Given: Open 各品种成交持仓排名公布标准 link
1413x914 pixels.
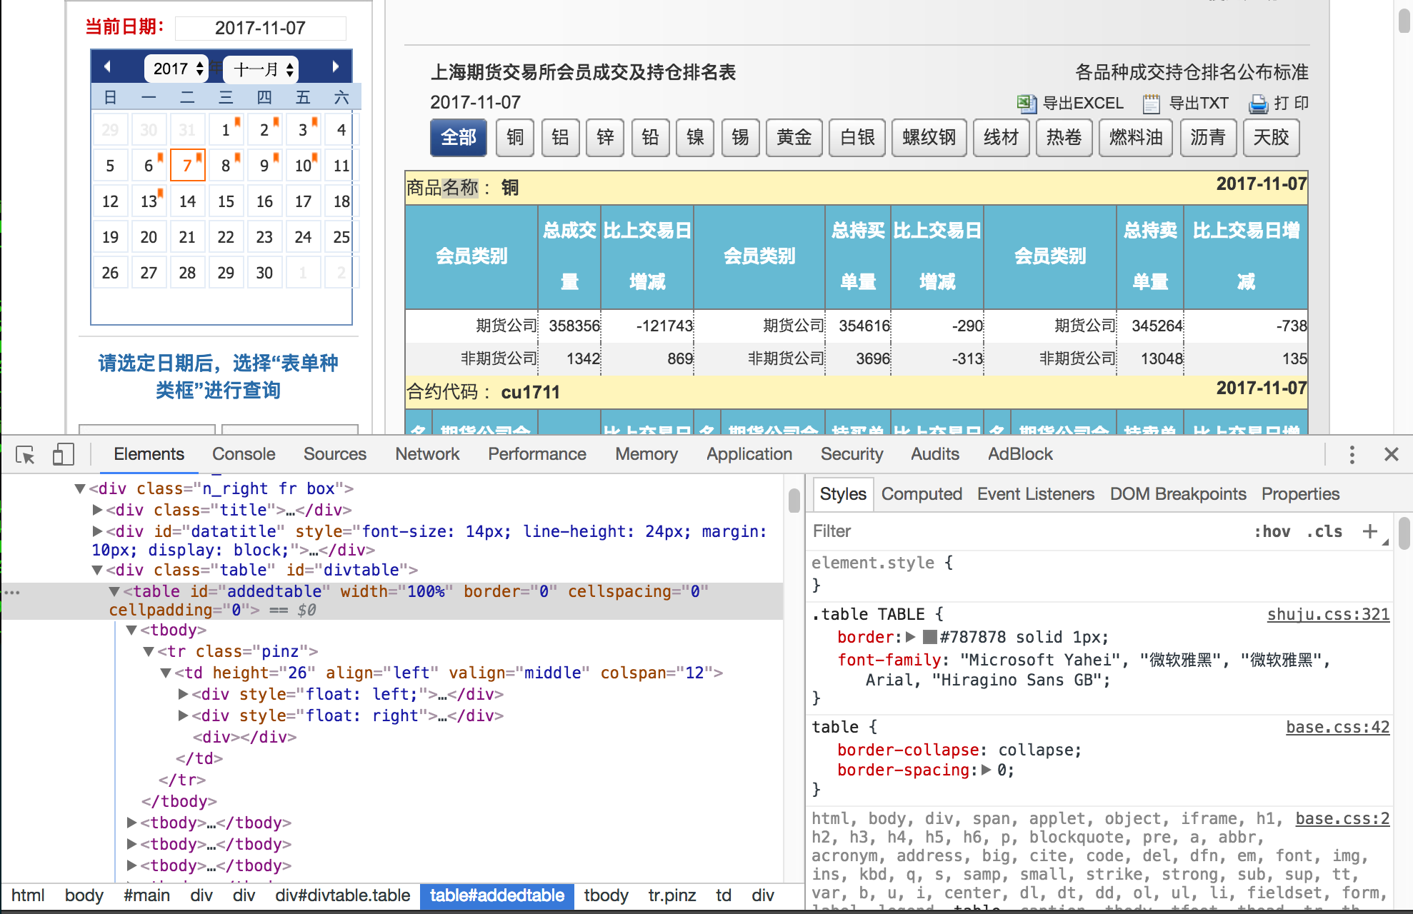Looking at the screenshot, I should coord(1192,72).
